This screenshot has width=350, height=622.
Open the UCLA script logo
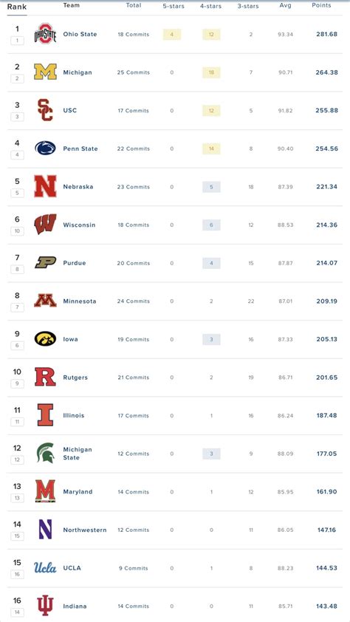[45, 567]
